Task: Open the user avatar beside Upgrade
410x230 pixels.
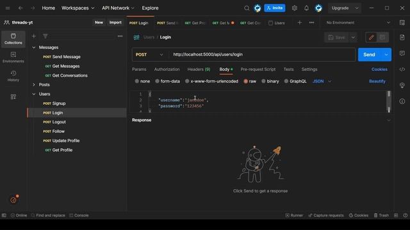Action: 318,8
